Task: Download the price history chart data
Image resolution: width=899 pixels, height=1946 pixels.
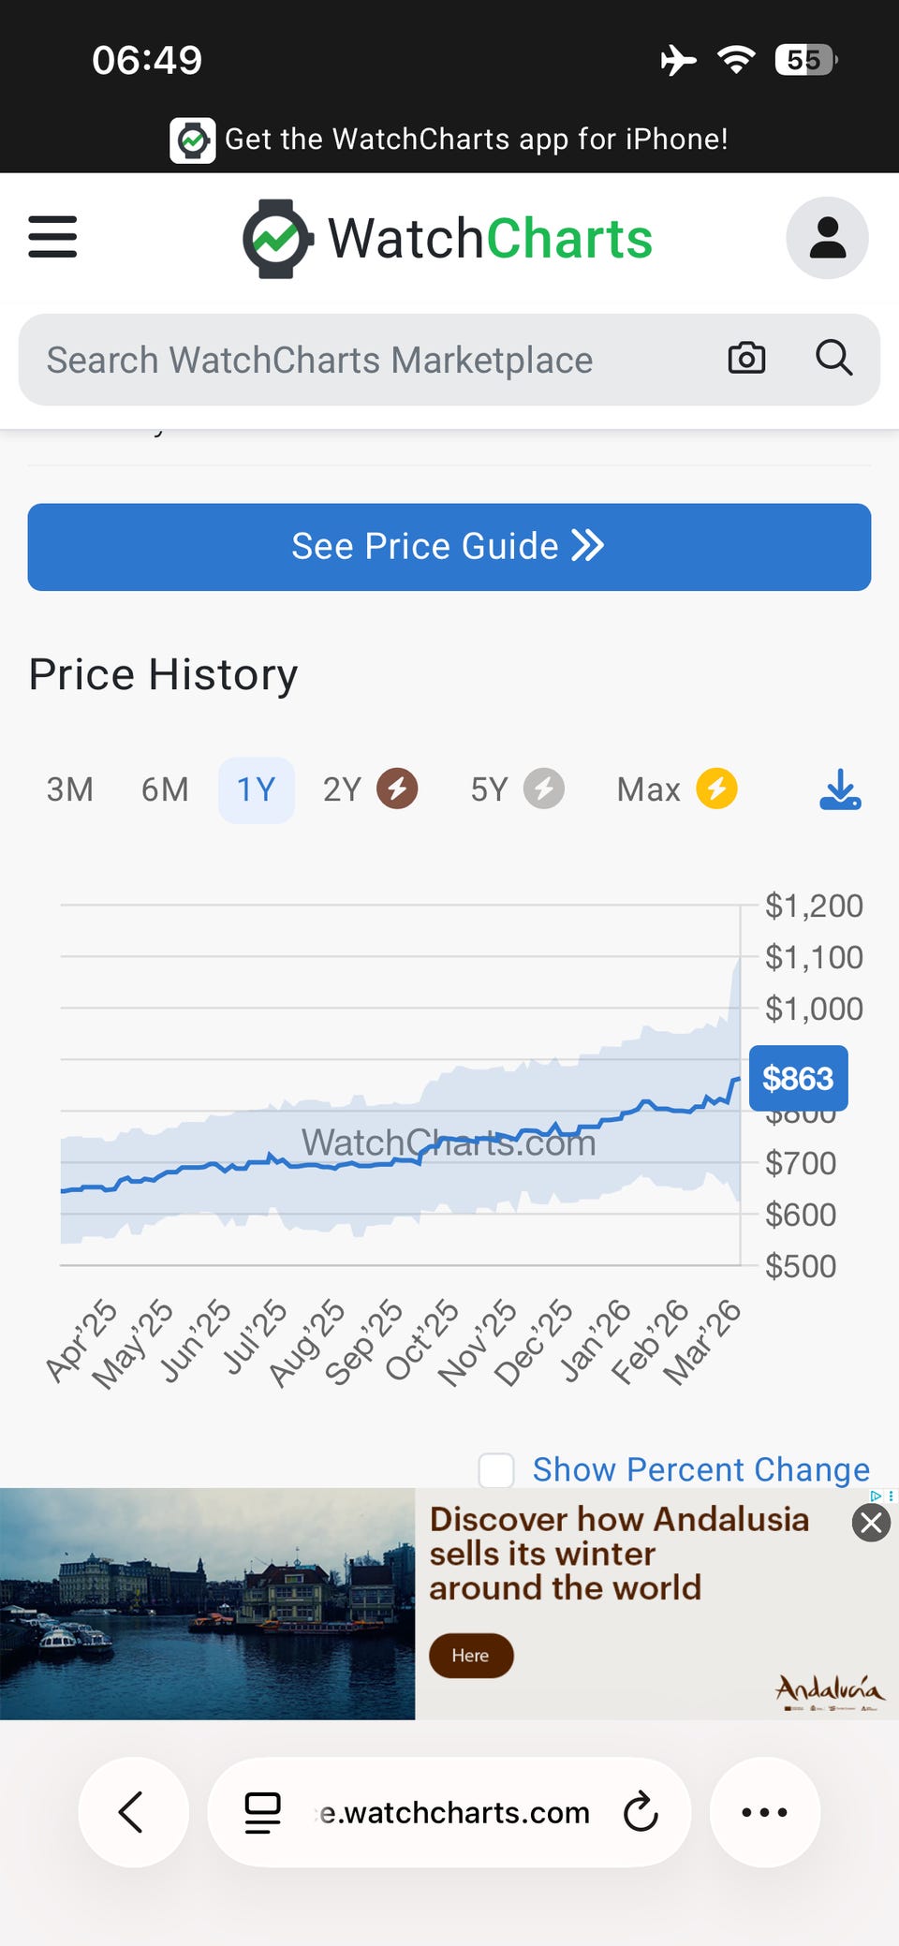Action: [840, 789]
